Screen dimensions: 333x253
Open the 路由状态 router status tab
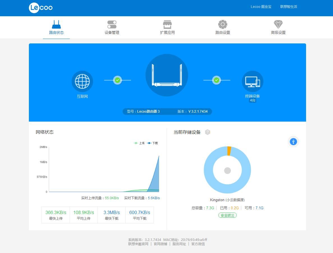tap(56, 27)
